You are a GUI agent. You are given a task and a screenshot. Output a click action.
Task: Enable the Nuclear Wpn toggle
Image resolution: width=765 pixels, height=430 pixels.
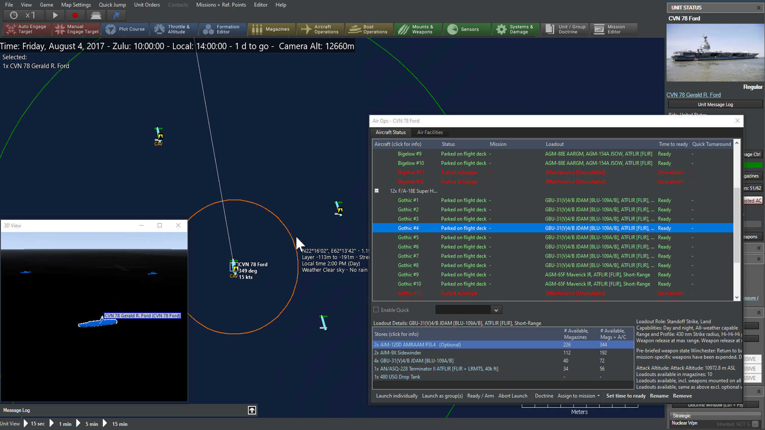point(755,424)
